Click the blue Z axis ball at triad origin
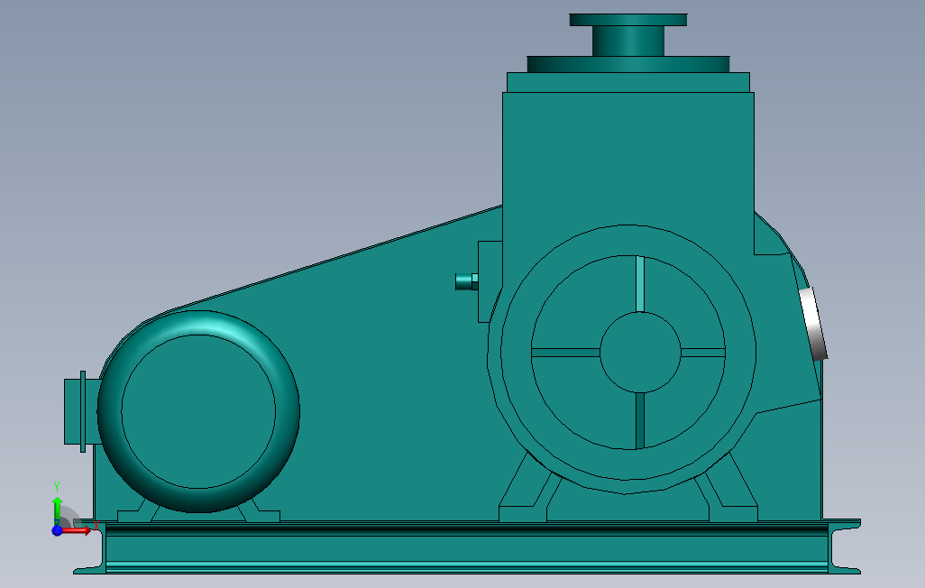 point(57,531)
